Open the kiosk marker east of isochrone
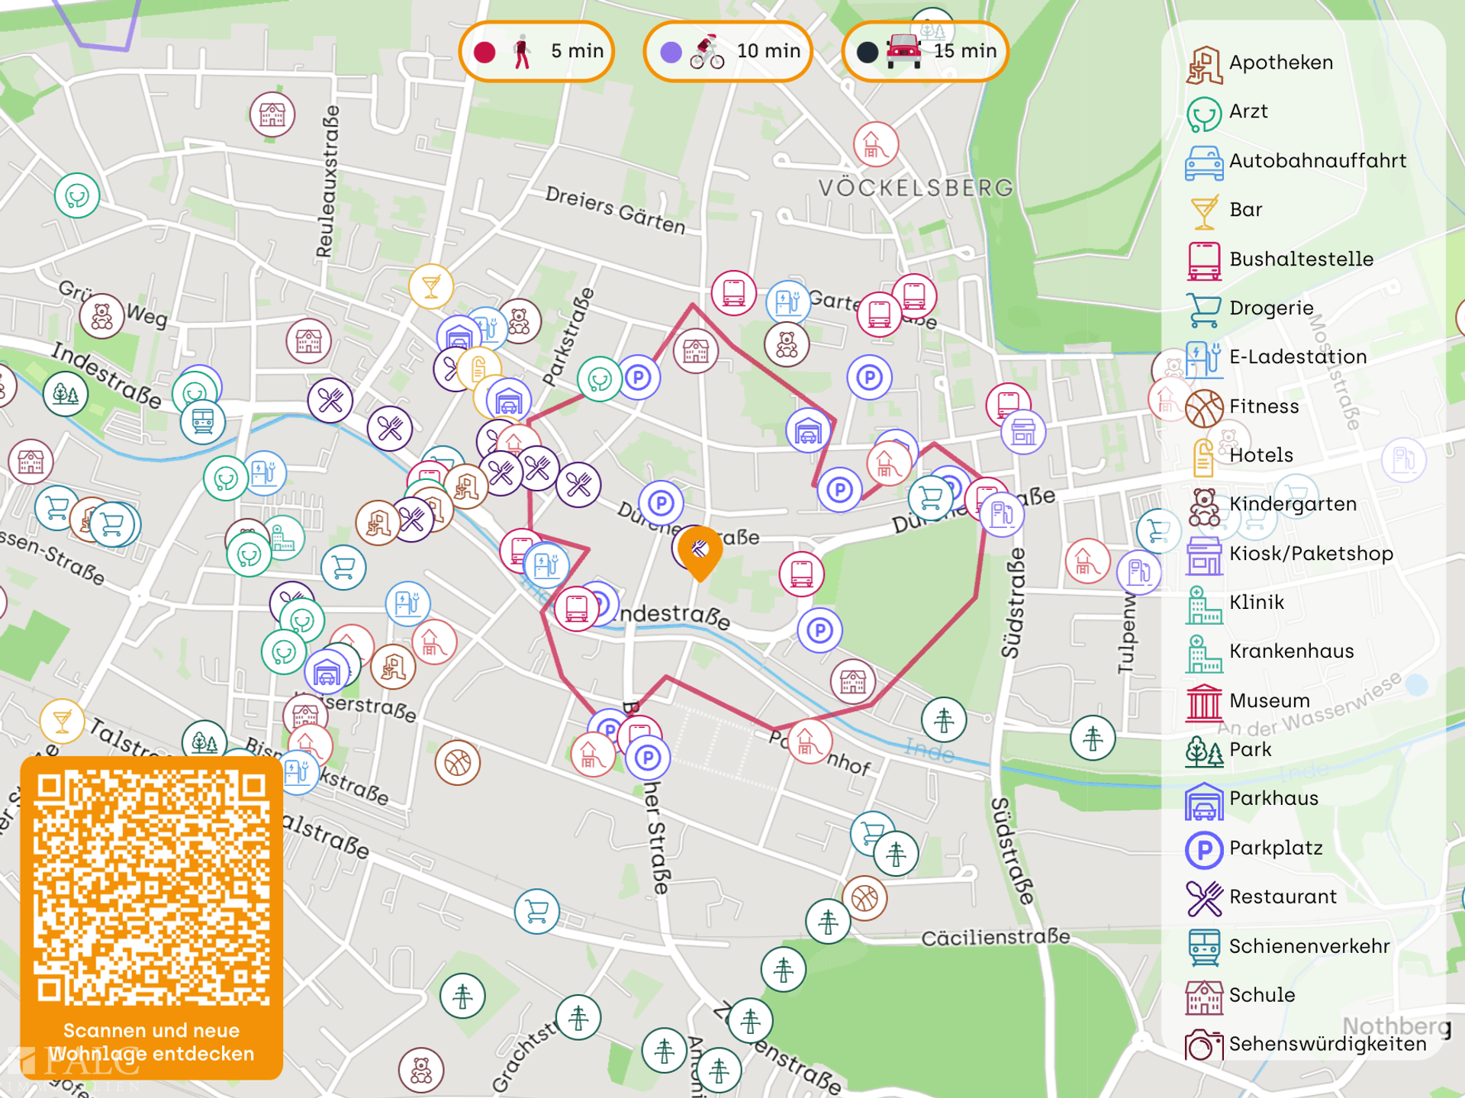The height and width of the screenshot is (1098, 1465). point(1023,432)
